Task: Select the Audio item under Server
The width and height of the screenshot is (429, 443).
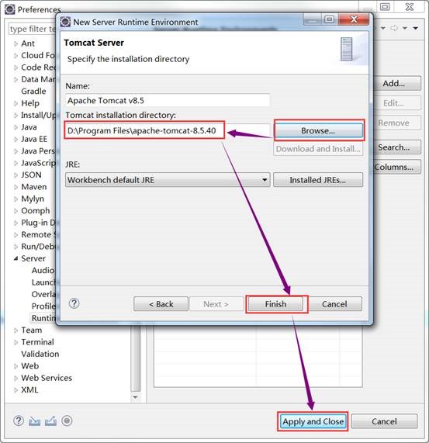Action: point(43,270)
